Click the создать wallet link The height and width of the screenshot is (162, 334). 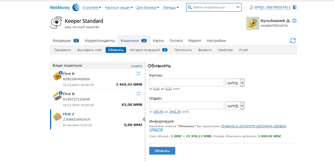(x=137, y=66)
